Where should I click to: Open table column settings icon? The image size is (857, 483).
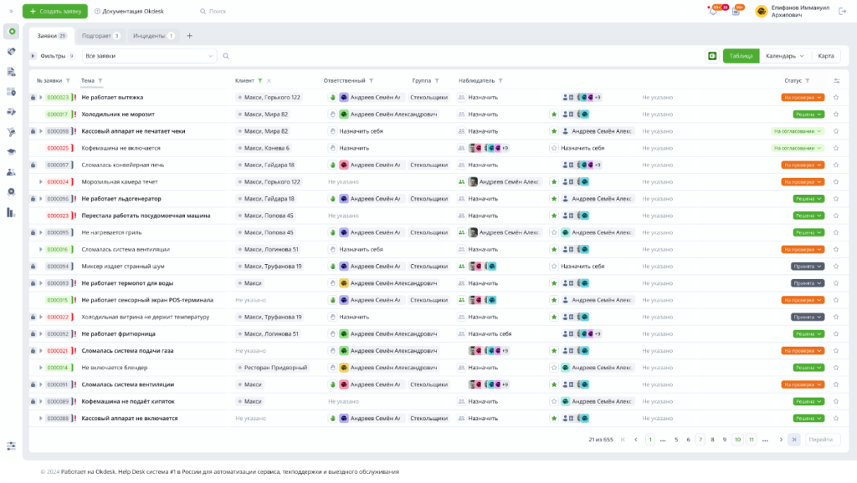point(836,81)
